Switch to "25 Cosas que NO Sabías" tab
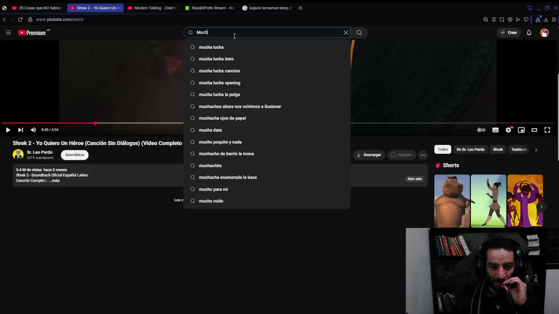Screen dimensions: 559x314 [36, 8]
